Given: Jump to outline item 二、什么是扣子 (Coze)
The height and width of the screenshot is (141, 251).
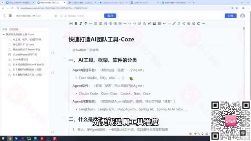Looking at the screenshot, I should [21, 44].
